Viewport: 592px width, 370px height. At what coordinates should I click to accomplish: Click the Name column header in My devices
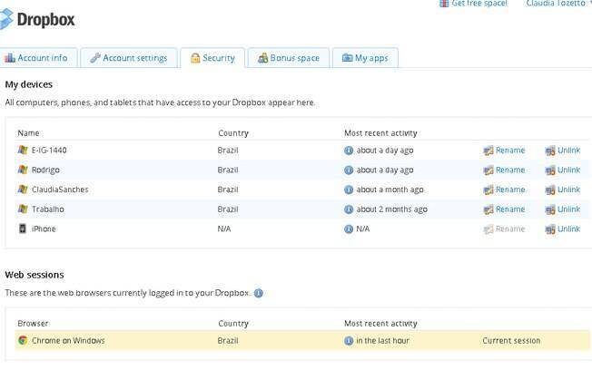click(28, 132)
